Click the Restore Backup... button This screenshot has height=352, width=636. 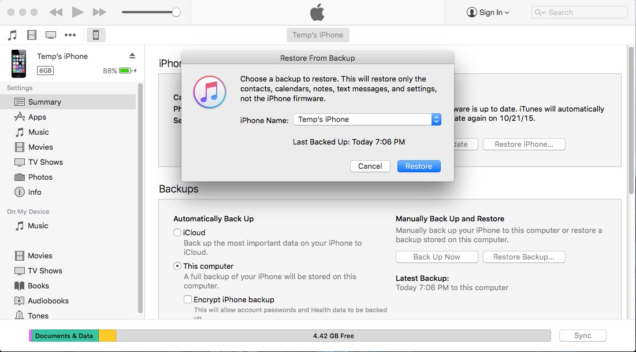point(524,257)
